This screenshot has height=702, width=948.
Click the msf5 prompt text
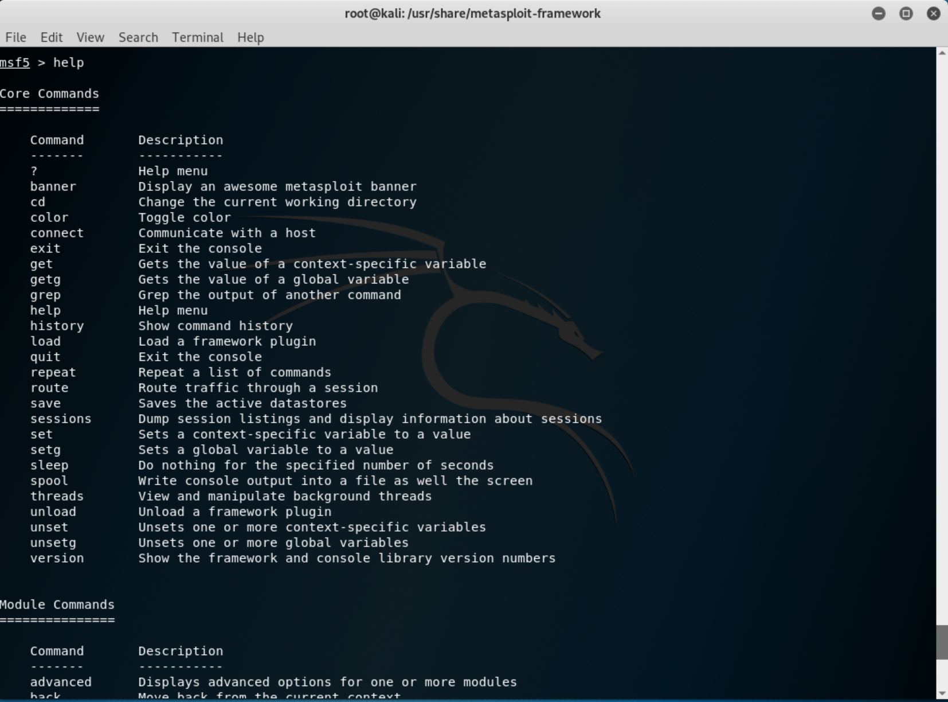(x=15, y=63)
